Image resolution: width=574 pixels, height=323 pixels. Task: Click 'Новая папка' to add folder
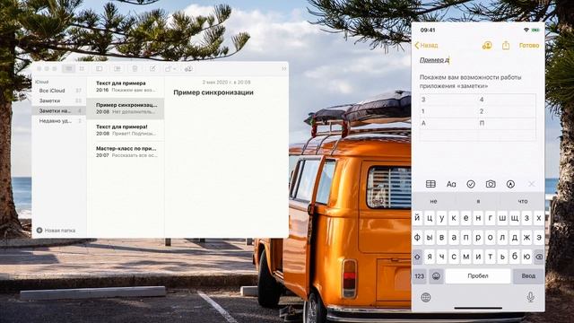coord(56,231)
